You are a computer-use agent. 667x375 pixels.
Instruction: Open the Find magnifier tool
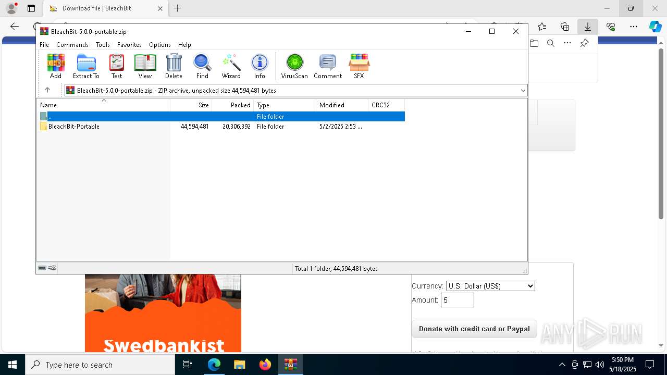point(202,66)
